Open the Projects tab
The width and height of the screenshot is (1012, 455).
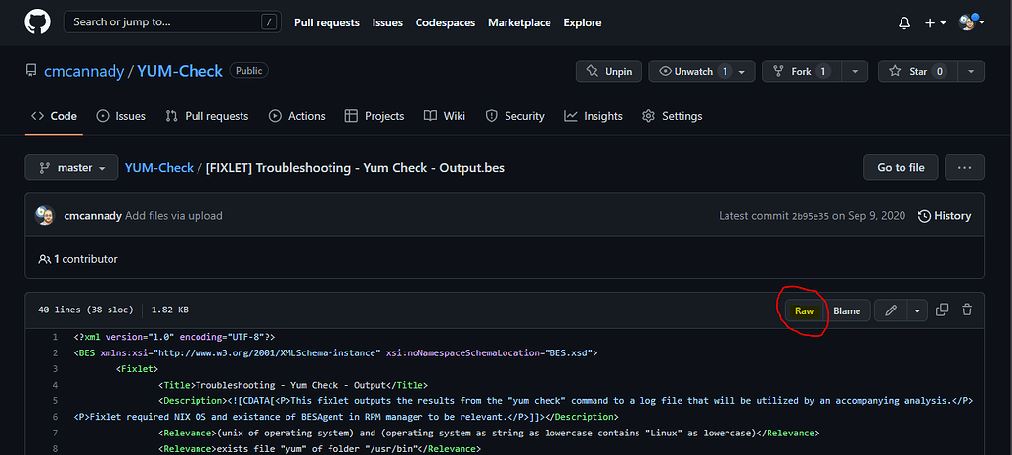374,116
